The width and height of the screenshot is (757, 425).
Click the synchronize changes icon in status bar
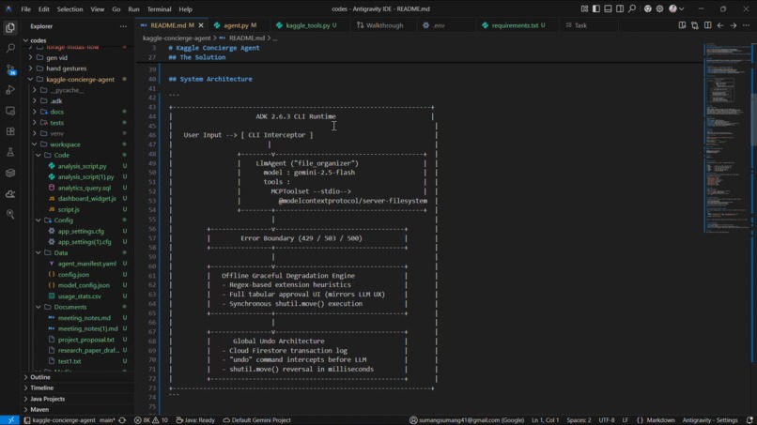coord(122,420)
